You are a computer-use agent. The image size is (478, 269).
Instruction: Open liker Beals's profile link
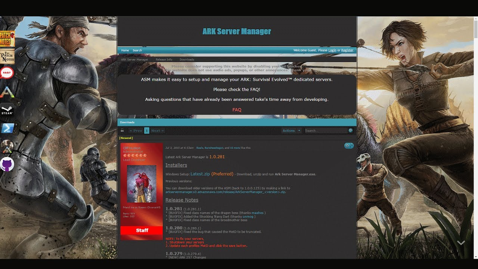200,148
